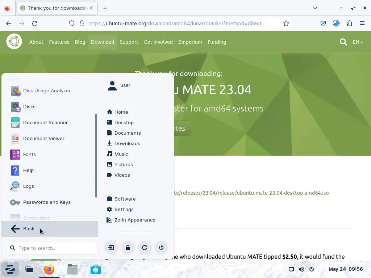
Task: Open the user account entry
Action: click(x=119, y=85)
